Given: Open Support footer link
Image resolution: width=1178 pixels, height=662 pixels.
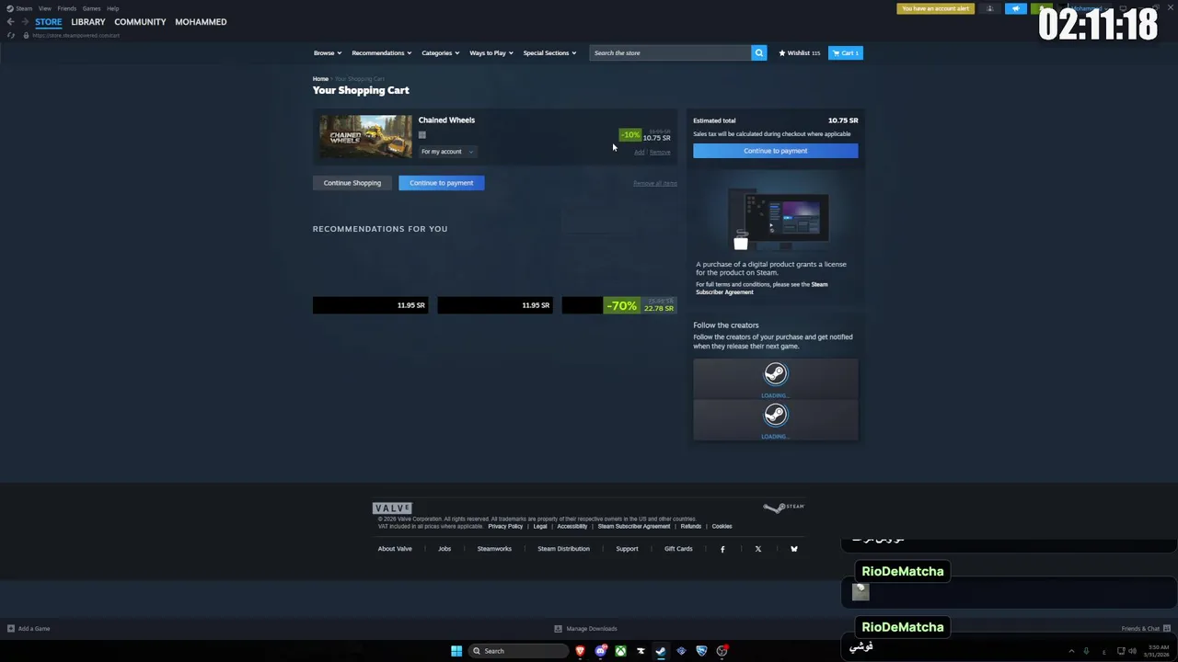Looking at the screenshot, I should 627,549.
